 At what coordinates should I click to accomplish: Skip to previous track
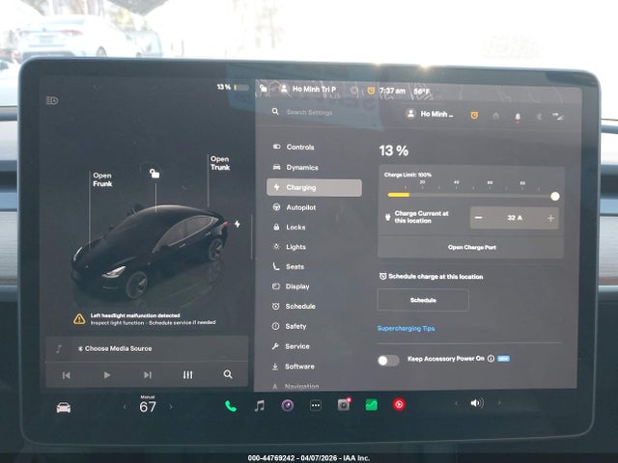[67, 375]
